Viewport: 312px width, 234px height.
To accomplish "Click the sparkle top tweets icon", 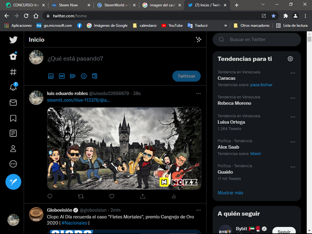I will (198, 39).
